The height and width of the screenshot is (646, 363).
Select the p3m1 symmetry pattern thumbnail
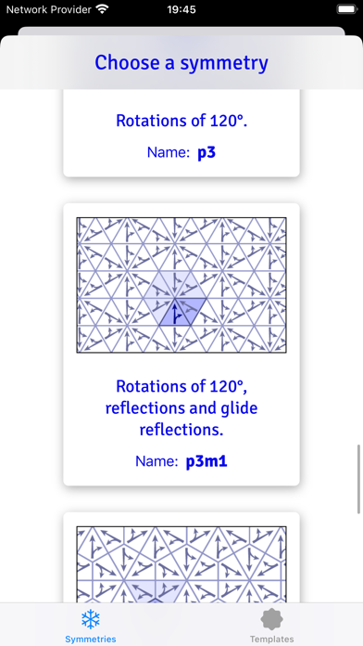pyautogui.click(x=181, y=285)
